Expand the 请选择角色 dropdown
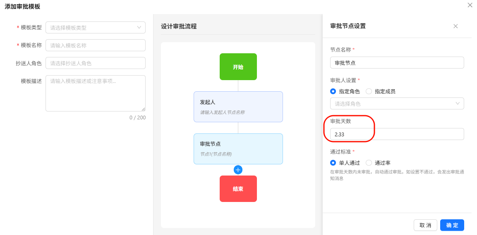The width and height of the screenshot is (477, 235). coord(397,104)
